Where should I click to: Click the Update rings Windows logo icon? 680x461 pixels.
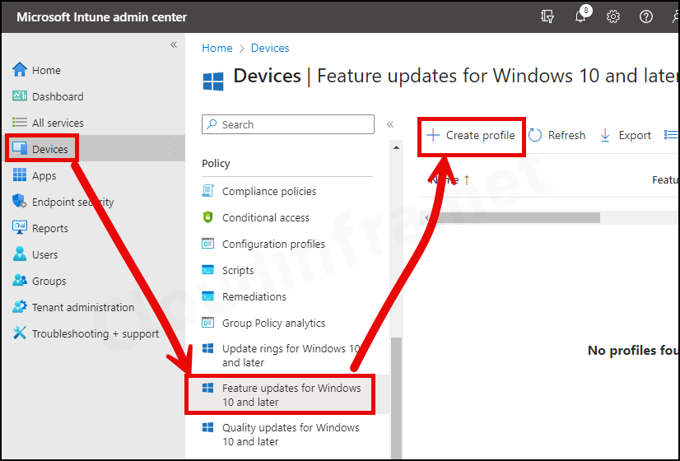pyautogui.click(x=207, y=348)
